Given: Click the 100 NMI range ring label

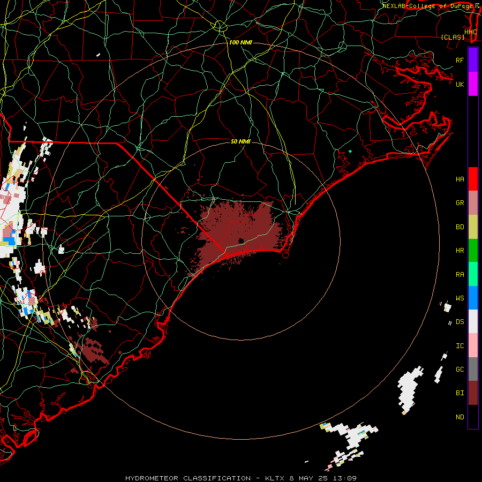Looking at the screenshot, I should 240,42.
